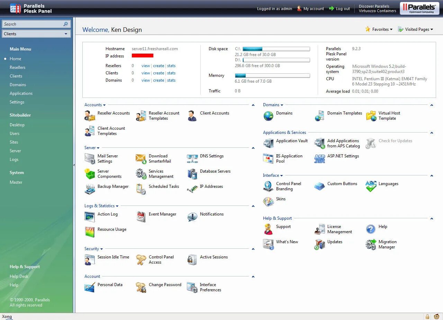Expand the Favorites dropdown
The image size is (443, 320).
point(379,29)
